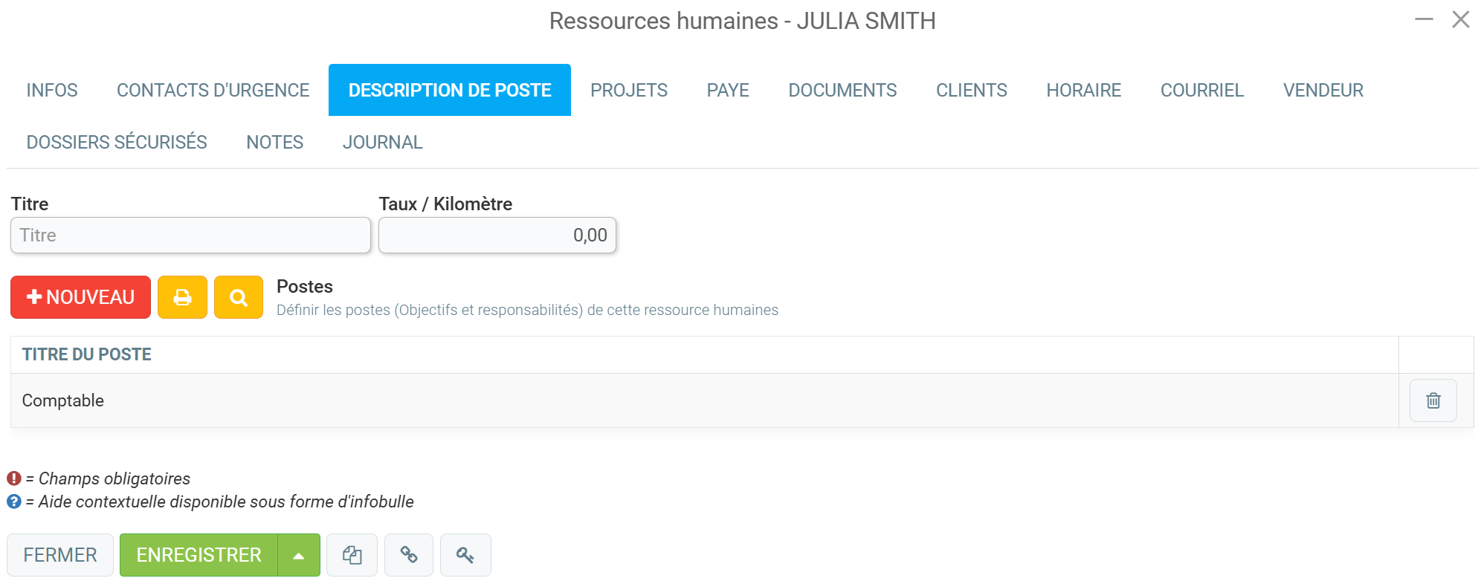Image resolution: width=1481 pixels, height=581 pixels.
Task: Click the chain link icon button
Action: (x=409, y=555)
